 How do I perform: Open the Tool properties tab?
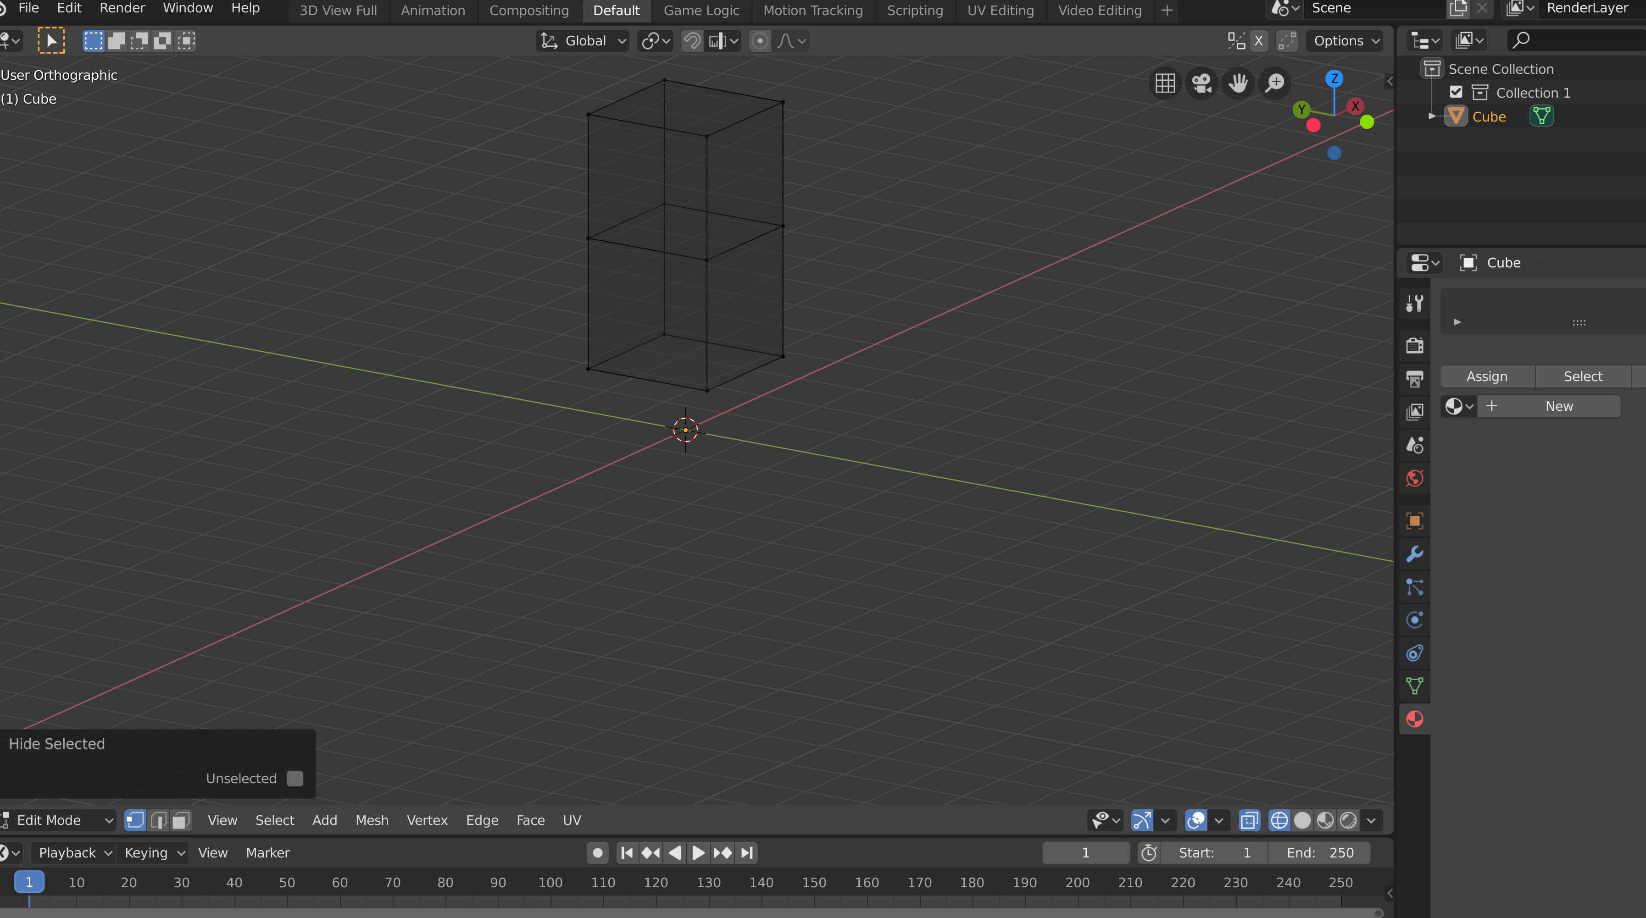[x=1415, y=304]
